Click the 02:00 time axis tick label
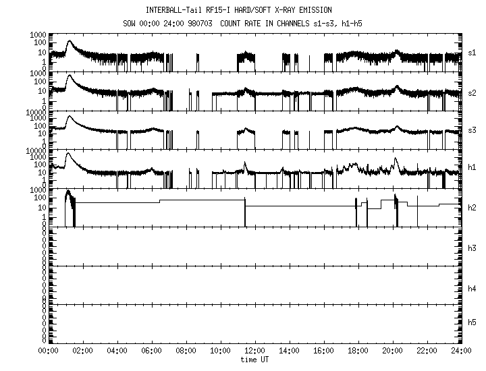 (82, 351)
